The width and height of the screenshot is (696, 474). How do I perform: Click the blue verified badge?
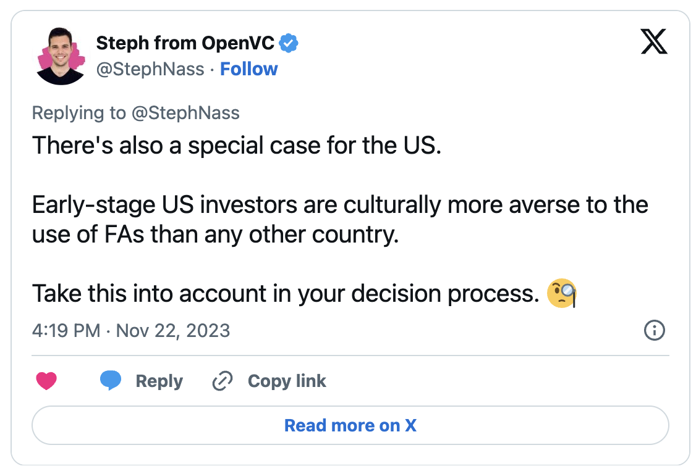click(289, 43)
